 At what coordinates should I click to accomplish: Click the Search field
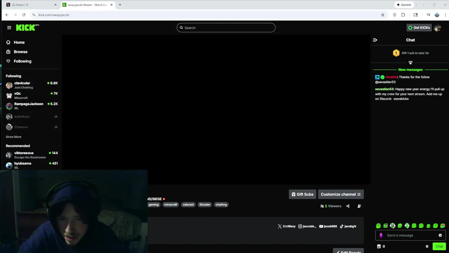click(226, 28)
